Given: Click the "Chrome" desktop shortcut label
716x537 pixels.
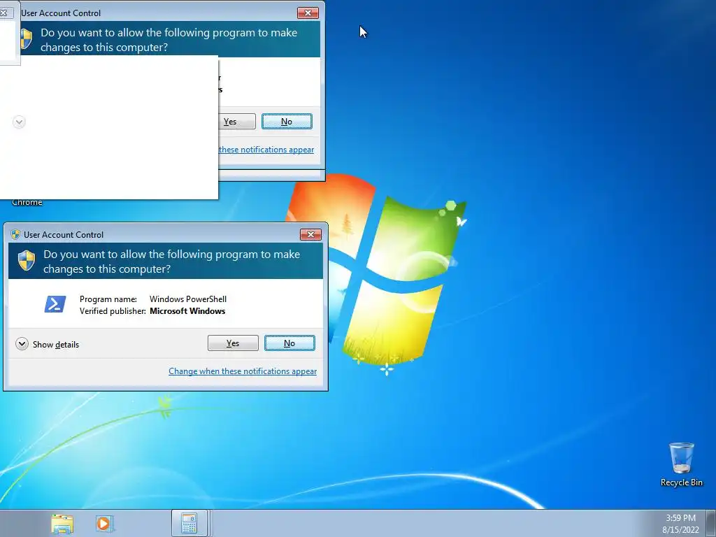Looking at the screenshot, I should pyautogui.click(x=27, y=202).
